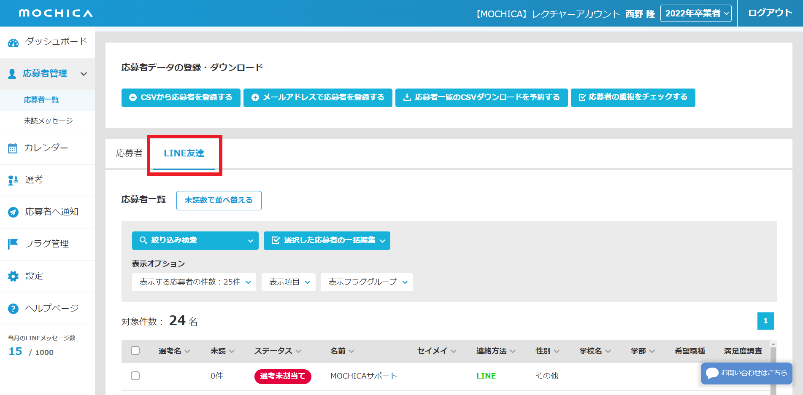Go to page 1 in pagination

tap(765, 321)
